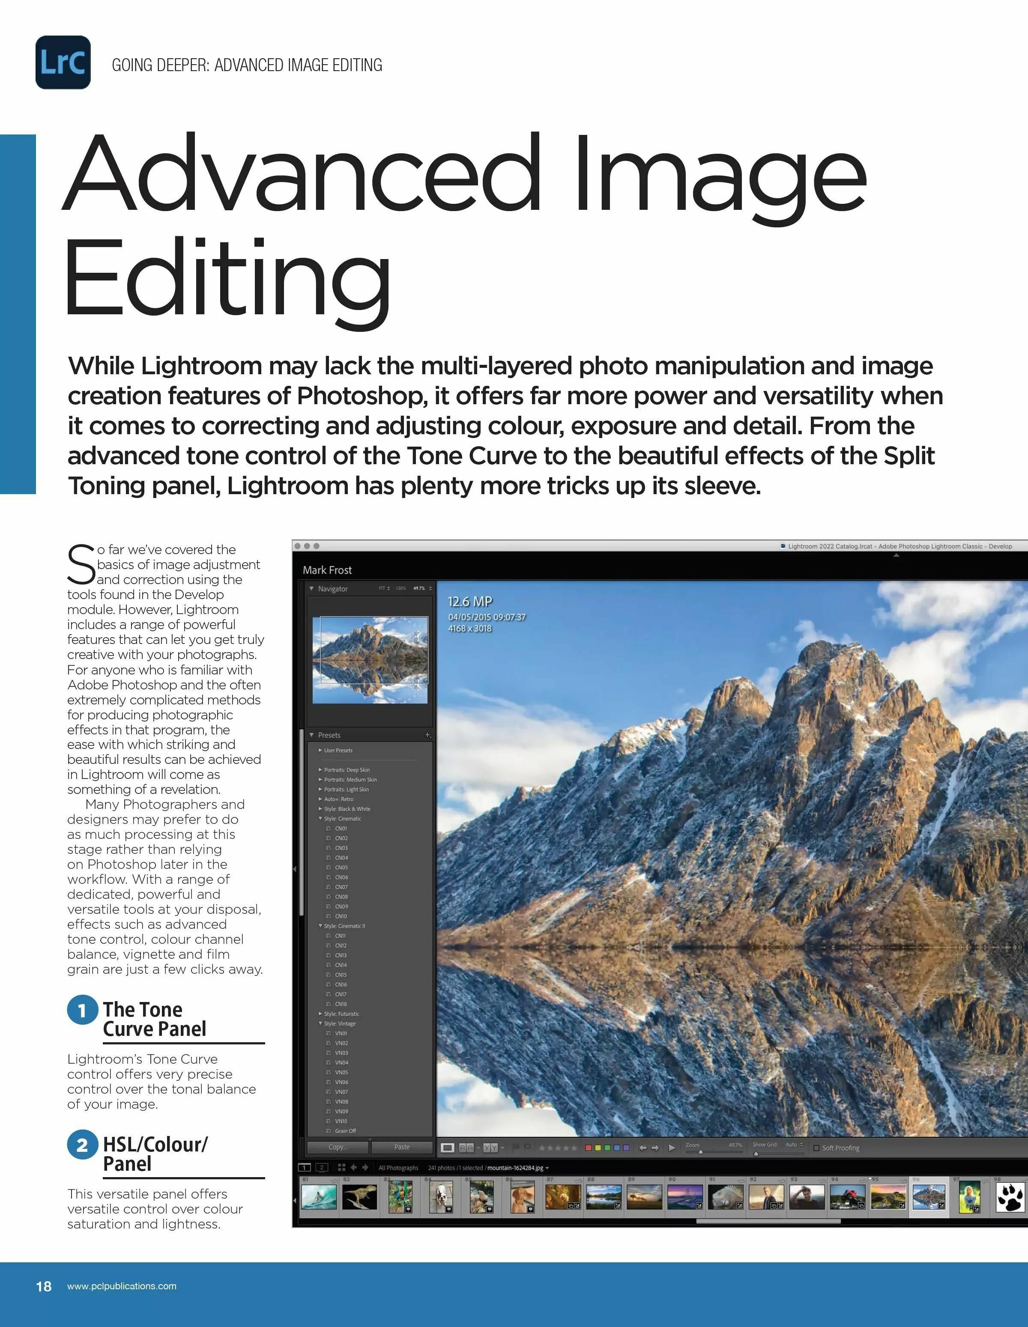Viewport: 1028px width, 1327px height.
Task: Go back arrow in filmstrip bar
Action: (354, 1168)
